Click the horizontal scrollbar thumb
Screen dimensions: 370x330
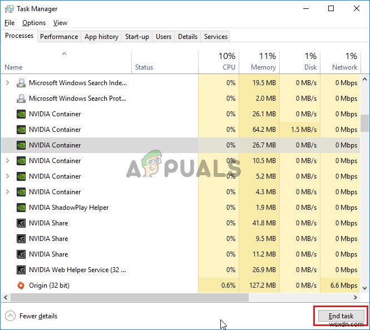point(130,297)
